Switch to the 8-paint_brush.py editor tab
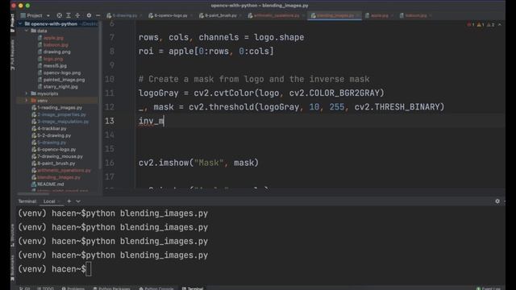The width and height of the screenshot is (516, 290). point(220,15)
